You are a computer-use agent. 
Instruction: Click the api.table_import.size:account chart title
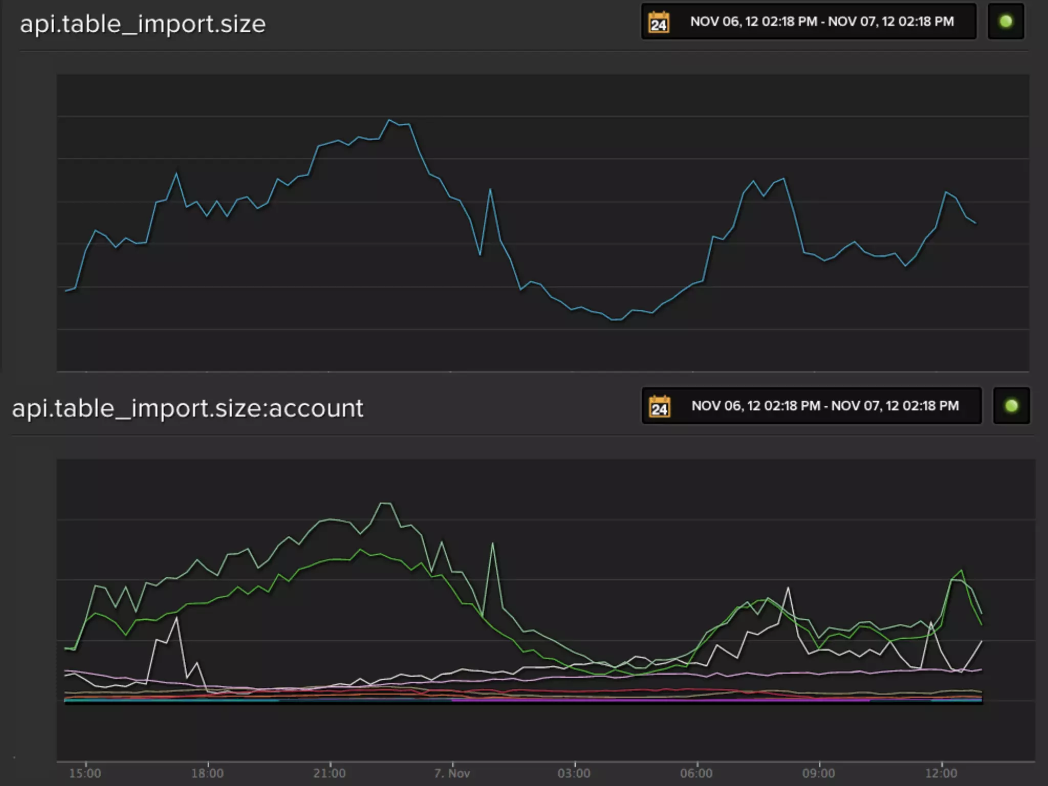pyautogui.click(x=188, y=408)
